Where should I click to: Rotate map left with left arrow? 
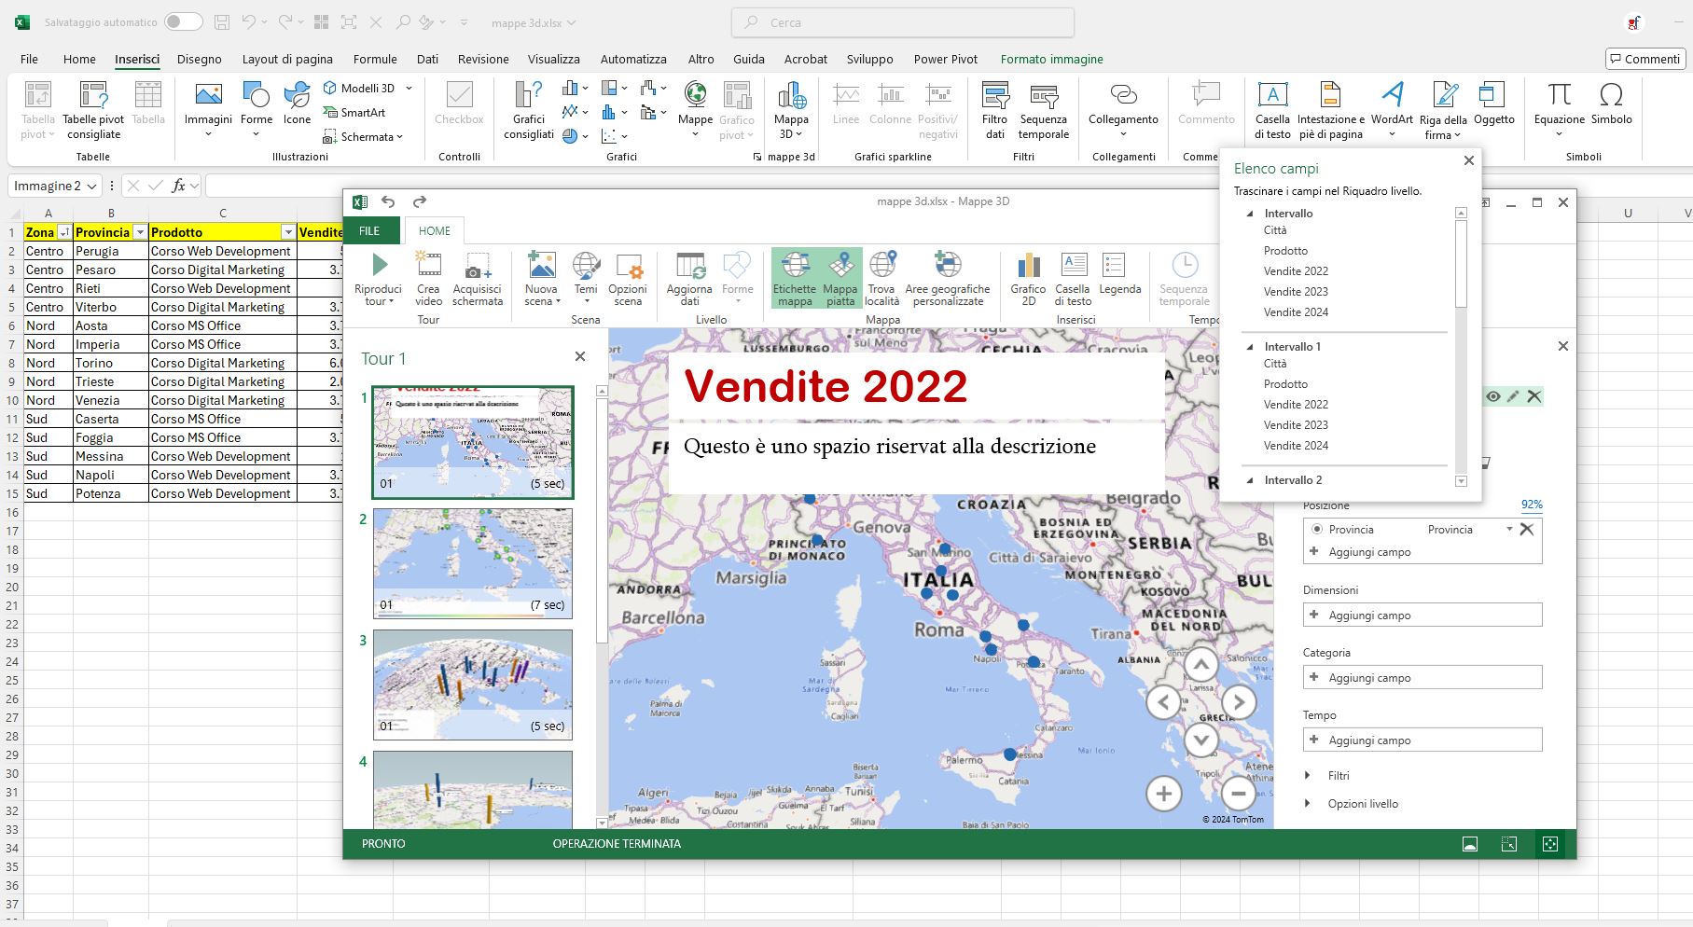coord(1163,702)
